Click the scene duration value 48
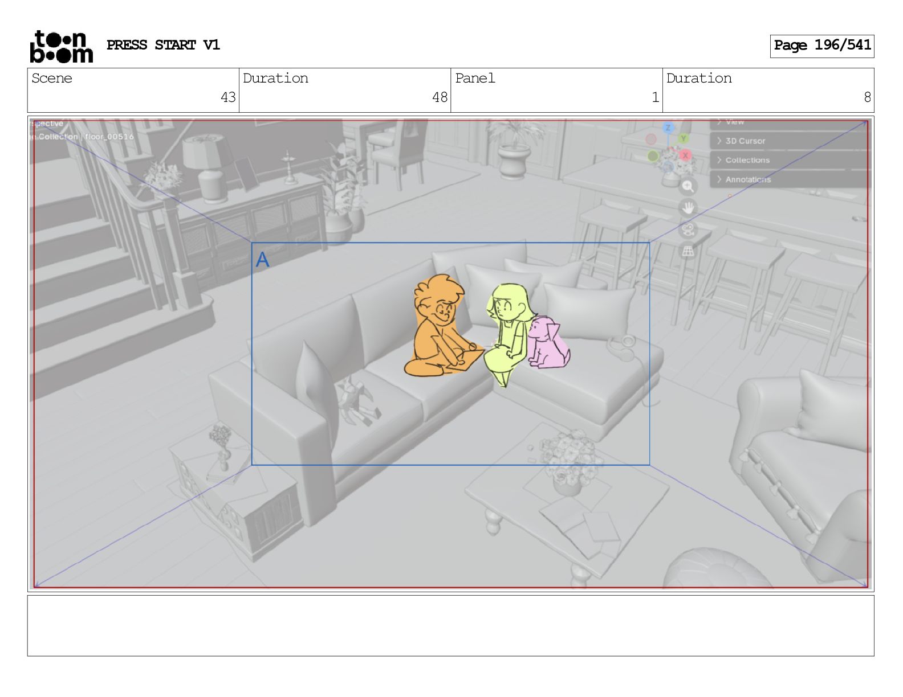903x697 pixels. point(440,97)
